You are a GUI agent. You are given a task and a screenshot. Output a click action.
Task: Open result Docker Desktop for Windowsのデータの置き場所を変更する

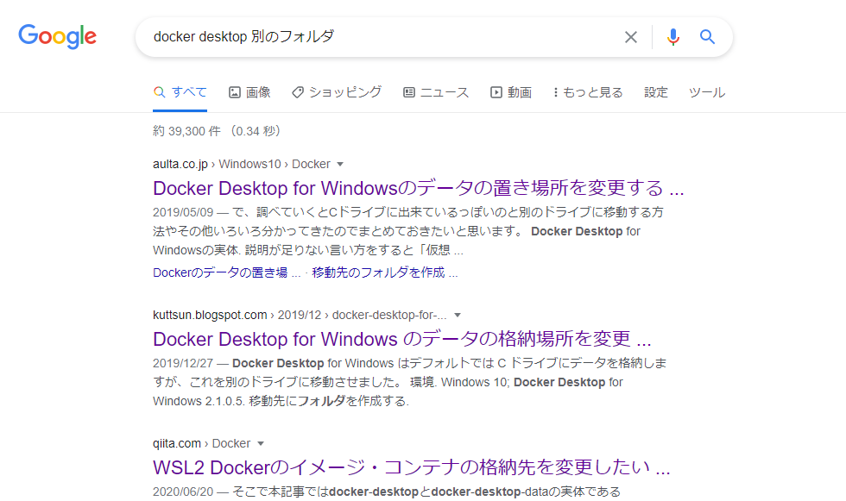pos(418,188)
